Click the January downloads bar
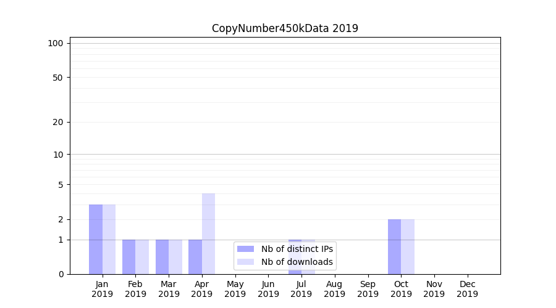 109,239
